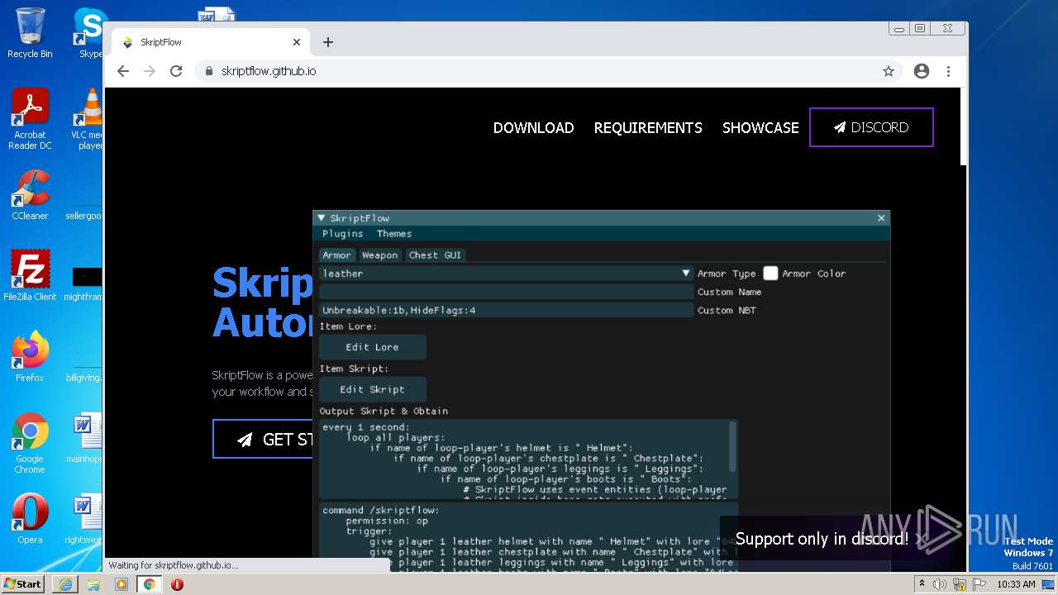Dismiss the Support only in discord toast
Viewport: 1058px width, 595px height.
[922, 539]
